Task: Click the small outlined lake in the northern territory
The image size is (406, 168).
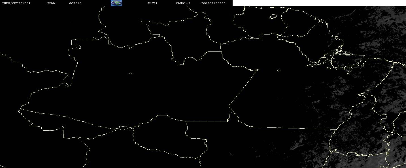Action: (273, 17)
